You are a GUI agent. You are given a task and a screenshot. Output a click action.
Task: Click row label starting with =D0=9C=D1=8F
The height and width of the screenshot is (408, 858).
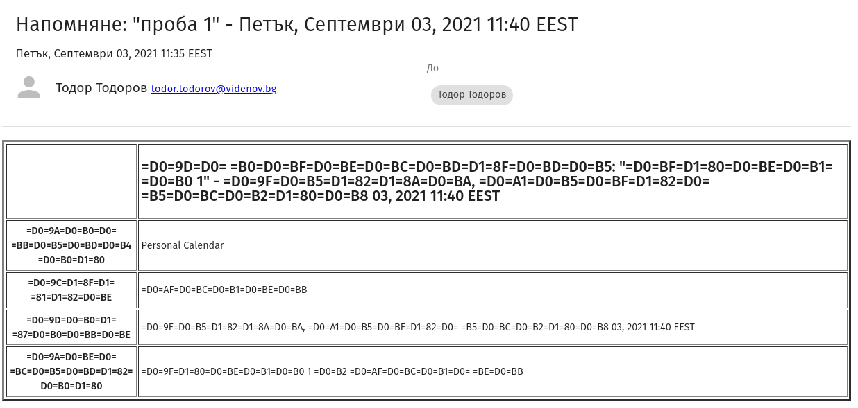pos(71,290)
